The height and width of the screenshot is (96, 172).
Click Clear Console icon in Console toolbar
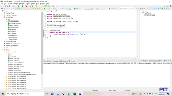pyautogui.click(x=148, y=61)
